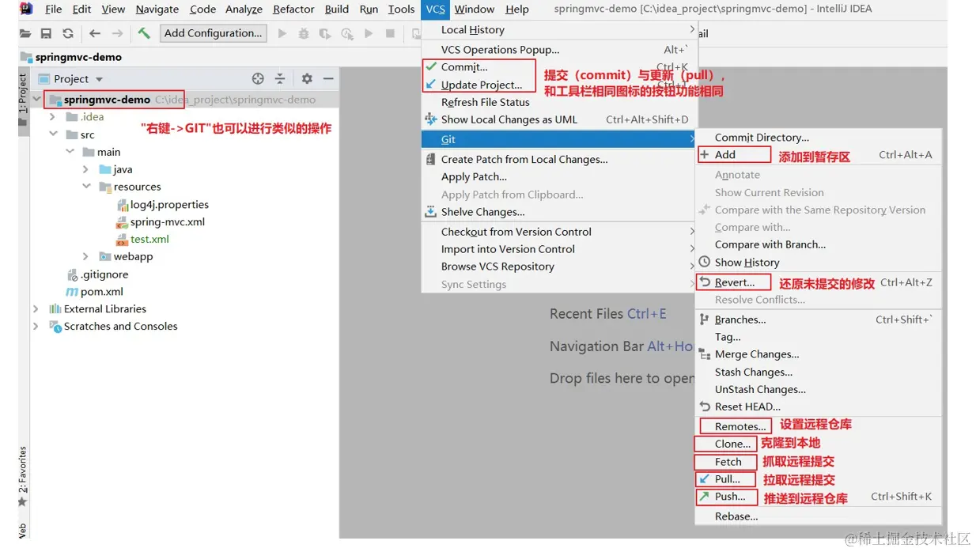Image resolution: width=976 pixels, height=552 pixels.
Task: Expand the java folder
Action: 86,169
